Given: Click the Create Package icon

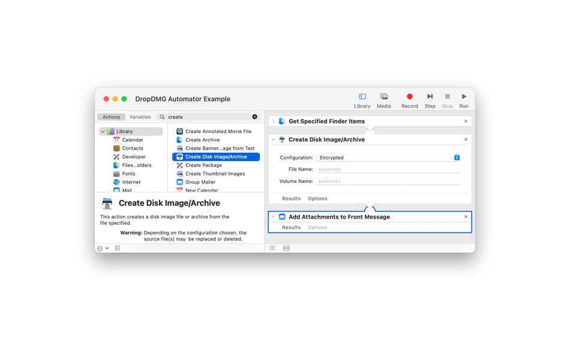Looking at the screenshot, I should 179,165.
